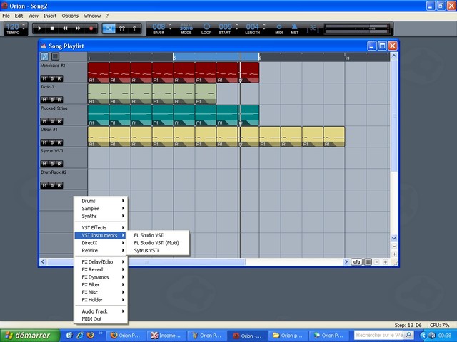Click the grid icon next to cfg
The height and width of the screenshot is (342, 457).
[368, 261]
